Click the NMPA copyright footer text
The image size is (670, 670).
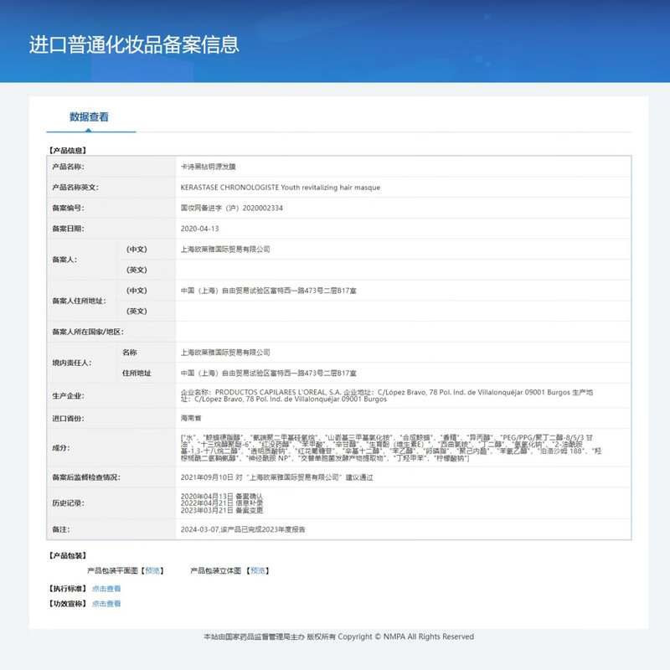click(x=338, y=636)
